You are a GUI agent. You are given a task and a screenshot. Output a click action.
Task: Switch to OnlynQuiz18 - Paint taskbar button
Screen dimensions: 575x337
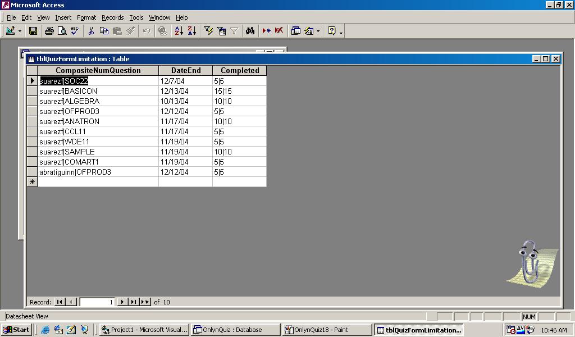327,330
